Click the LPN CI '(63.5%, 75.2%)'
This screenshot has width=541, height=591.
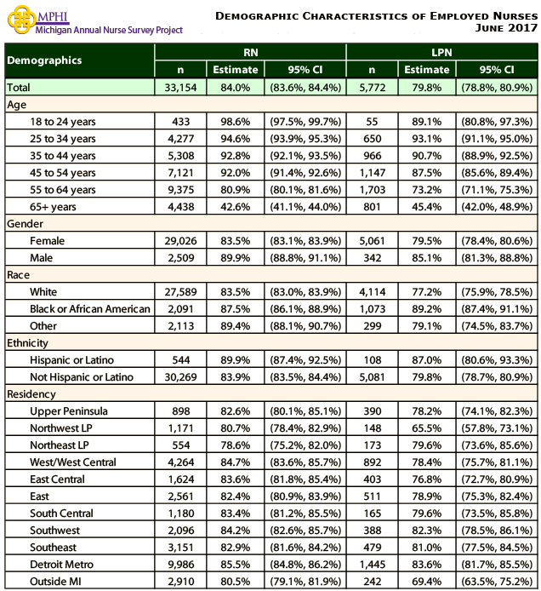coord(497,582)
